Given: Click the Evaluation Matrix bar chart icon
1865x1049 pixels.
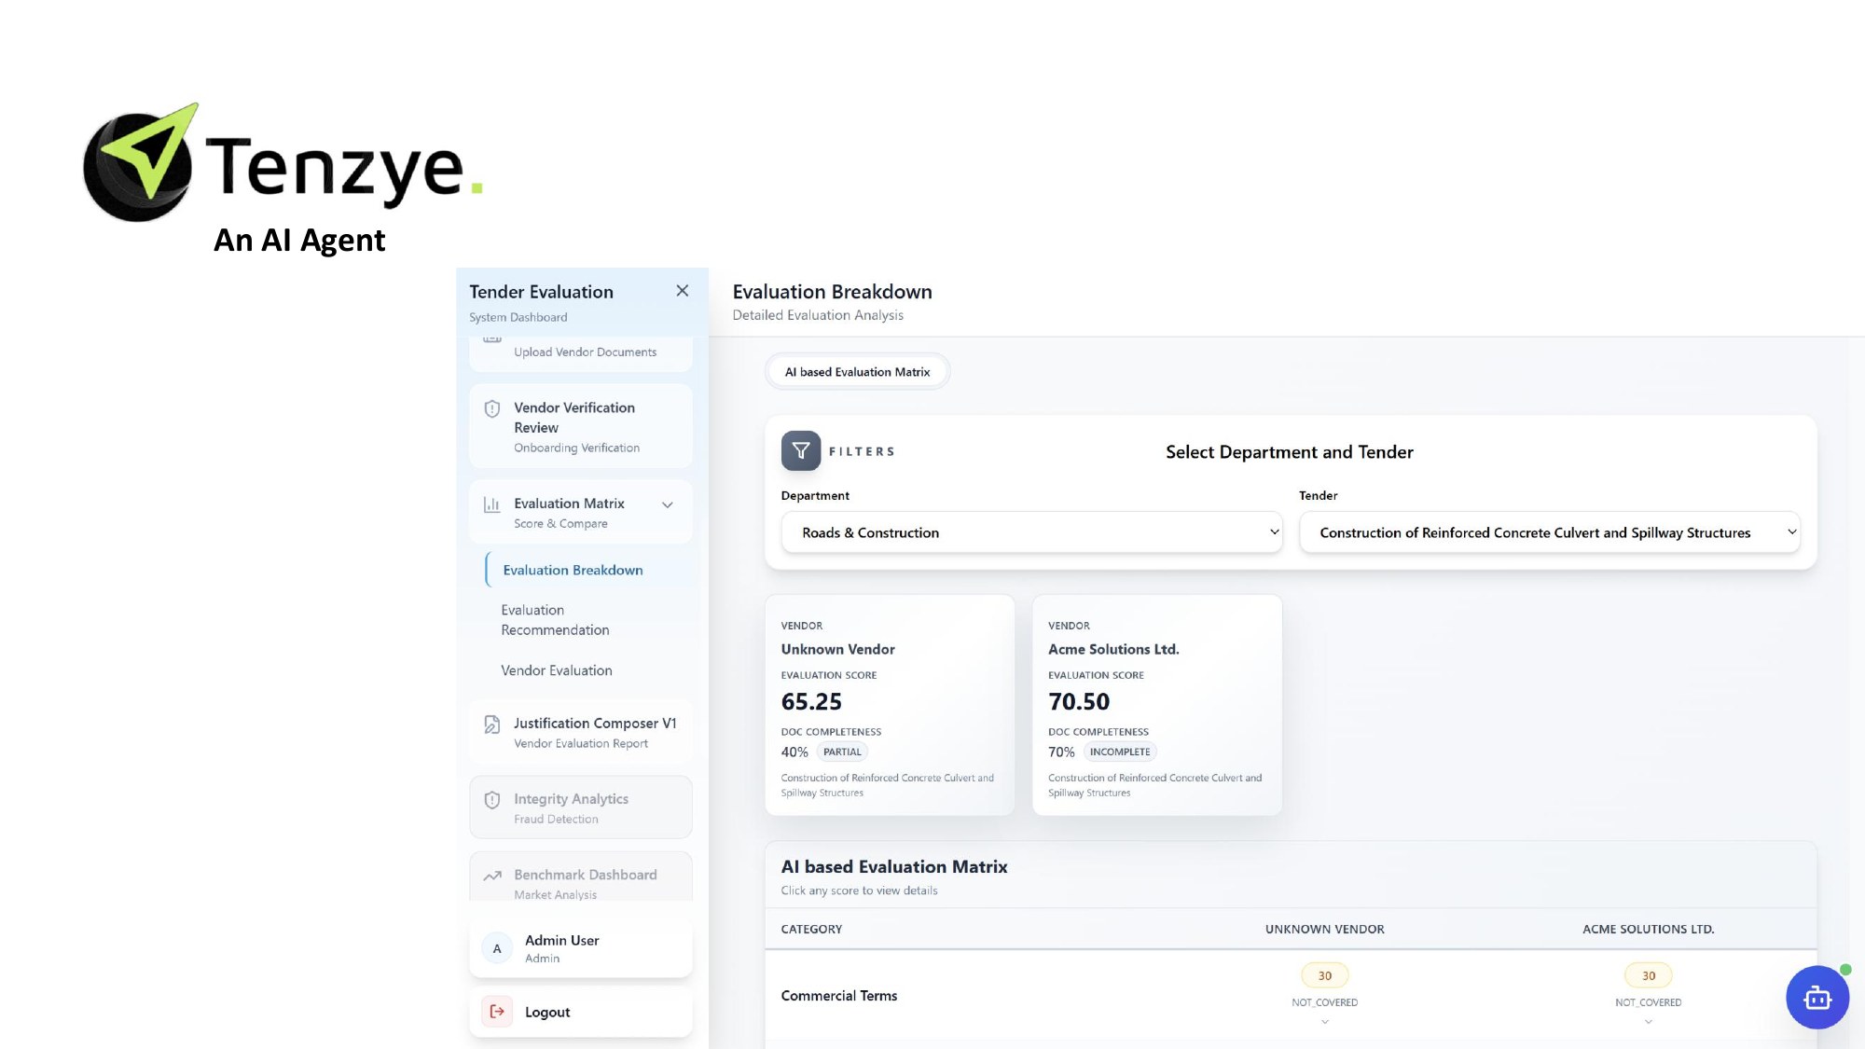Looking at the screenshot, I should tap(492, 504).
